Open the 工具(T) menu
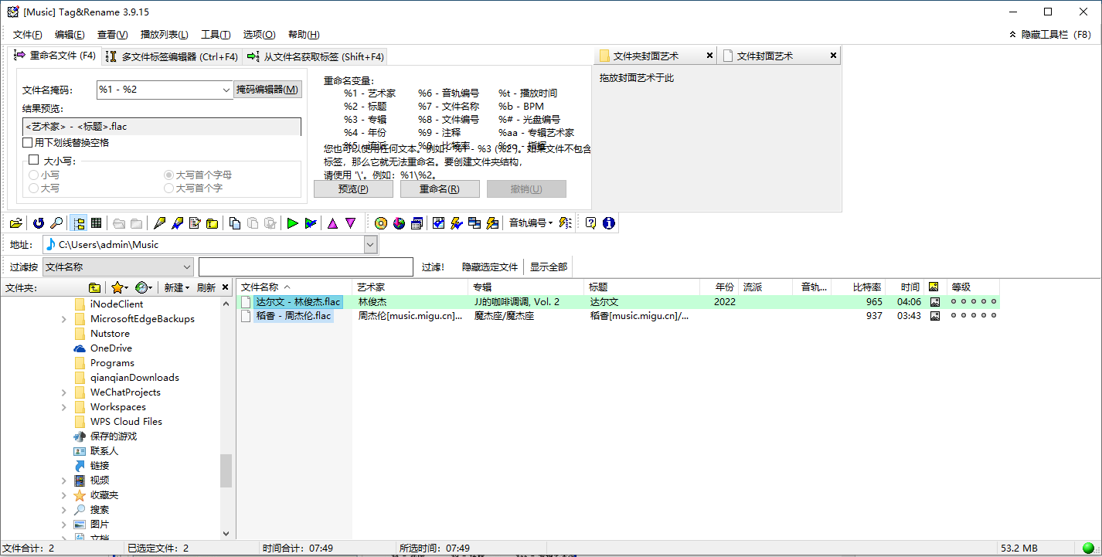This screenshot has width=1102, height=557. point(216,35)
